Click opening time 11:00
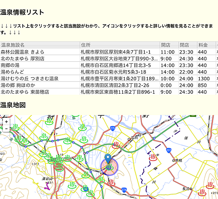The width and height of the screenshot is (218, 199). (167, 52)
